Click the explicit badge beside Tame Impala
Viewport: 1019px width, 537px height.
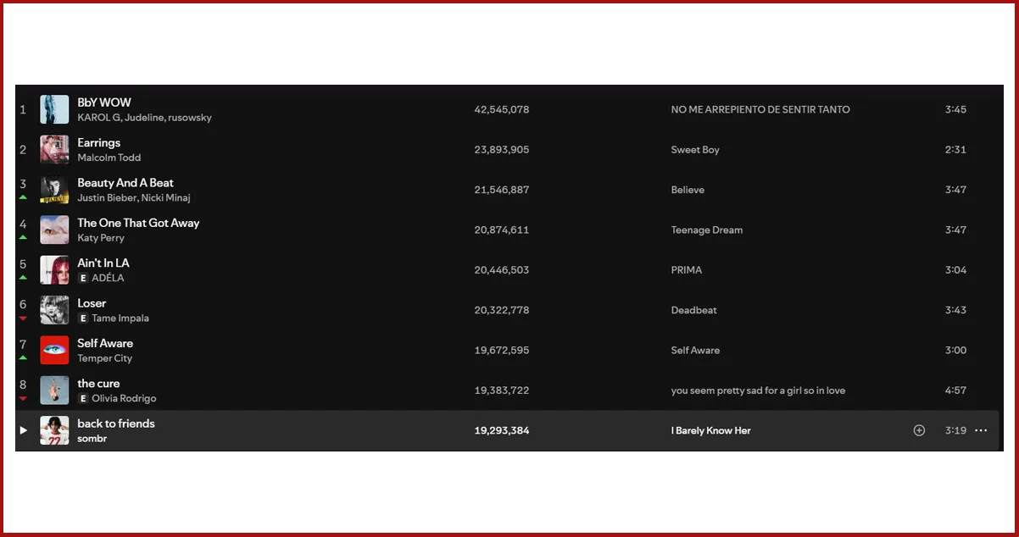tap(83, 318)
